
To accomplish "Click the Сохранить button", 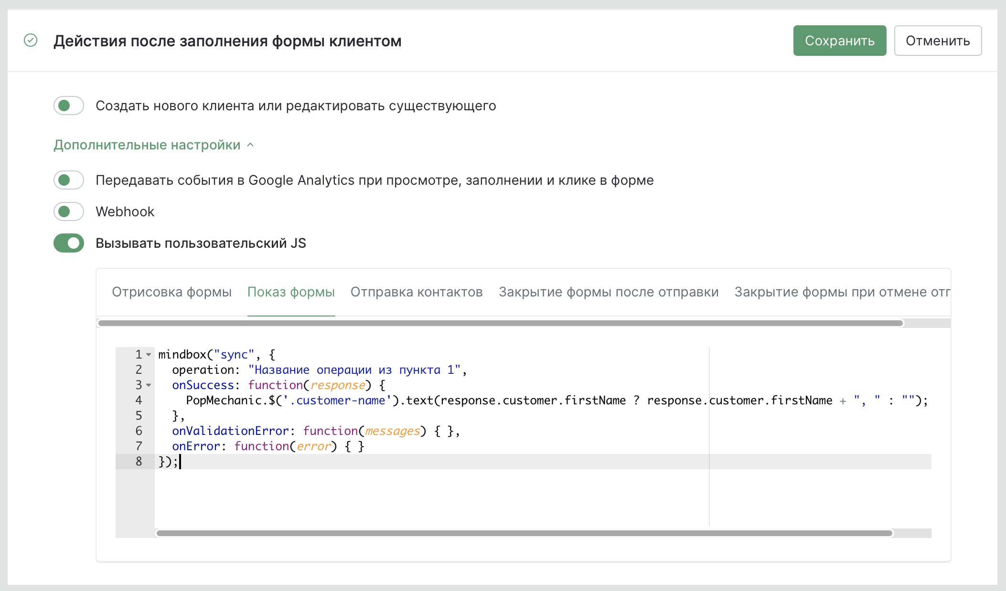I will 840,41.
